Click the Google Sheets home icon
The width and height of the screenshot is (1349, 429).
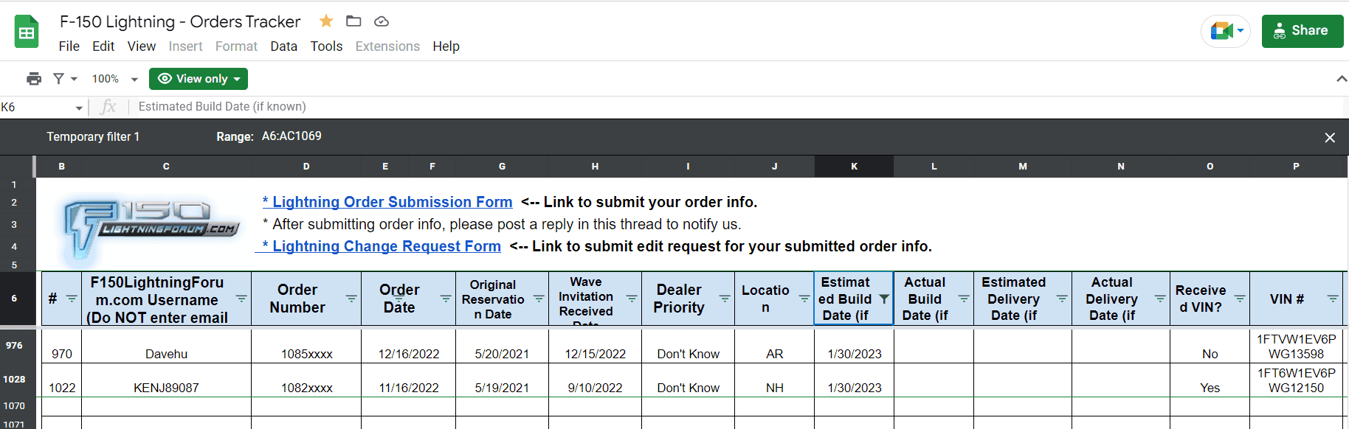27,32
